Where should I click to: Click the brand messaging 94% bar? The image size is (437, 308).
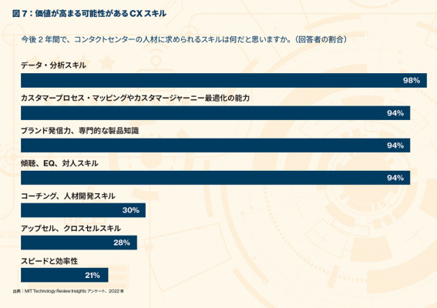[216, 146]
